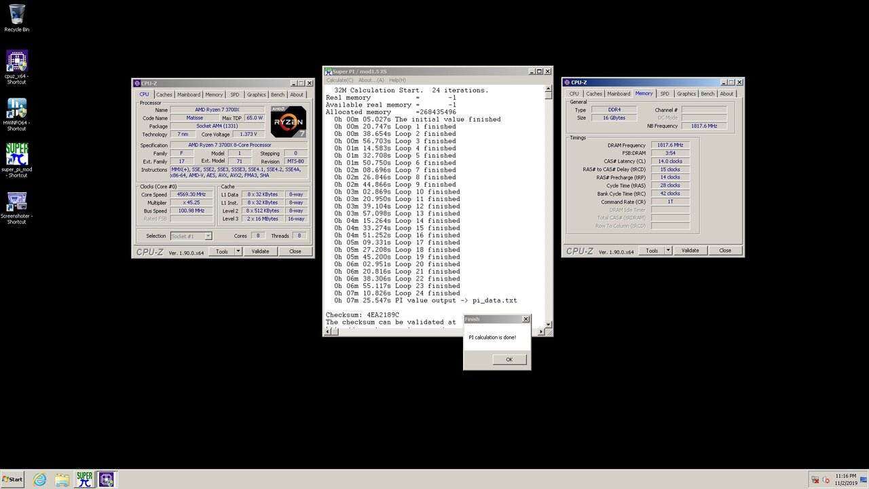Expand Tools dropdown arrow in CPU-Z processor window

tap(238, 251)
